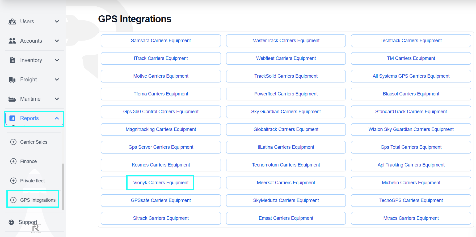The width and height of the screenshot is (476, 237).
Task: Select Carrier Sales in the sidebar
Action: 34,142
